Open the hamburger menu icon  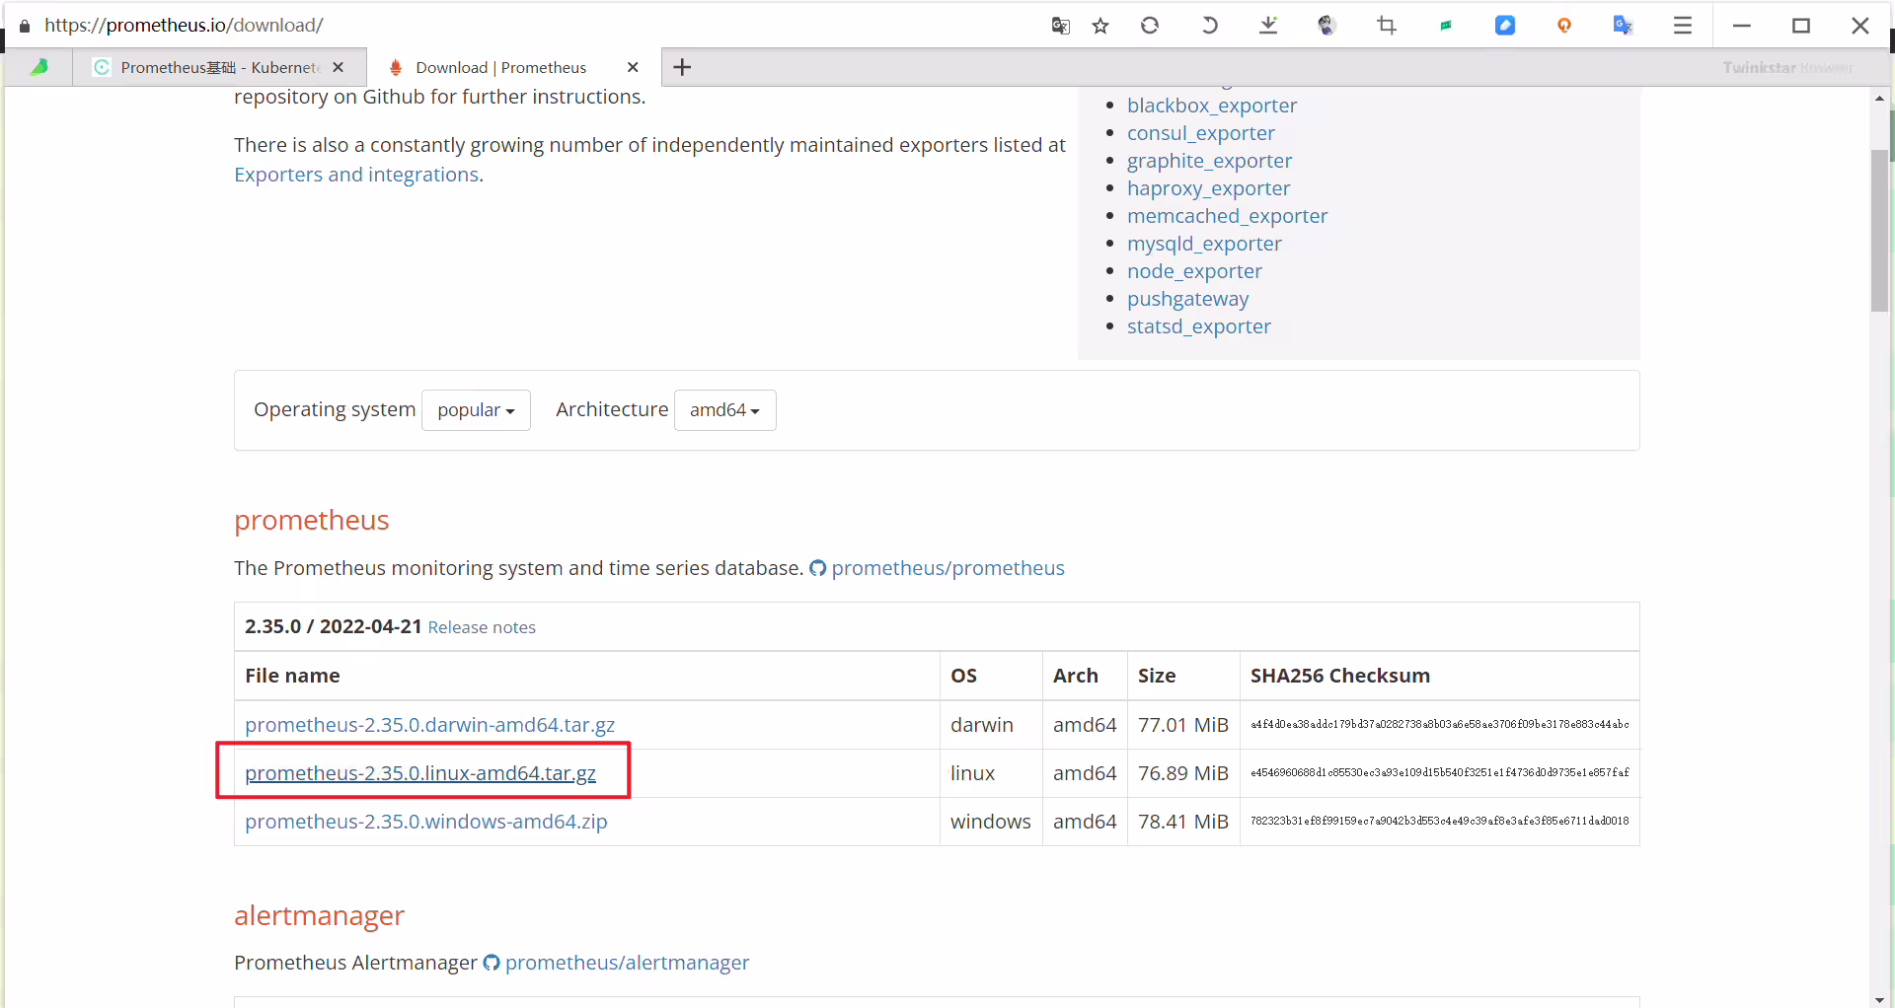(x=1683, y=26)
